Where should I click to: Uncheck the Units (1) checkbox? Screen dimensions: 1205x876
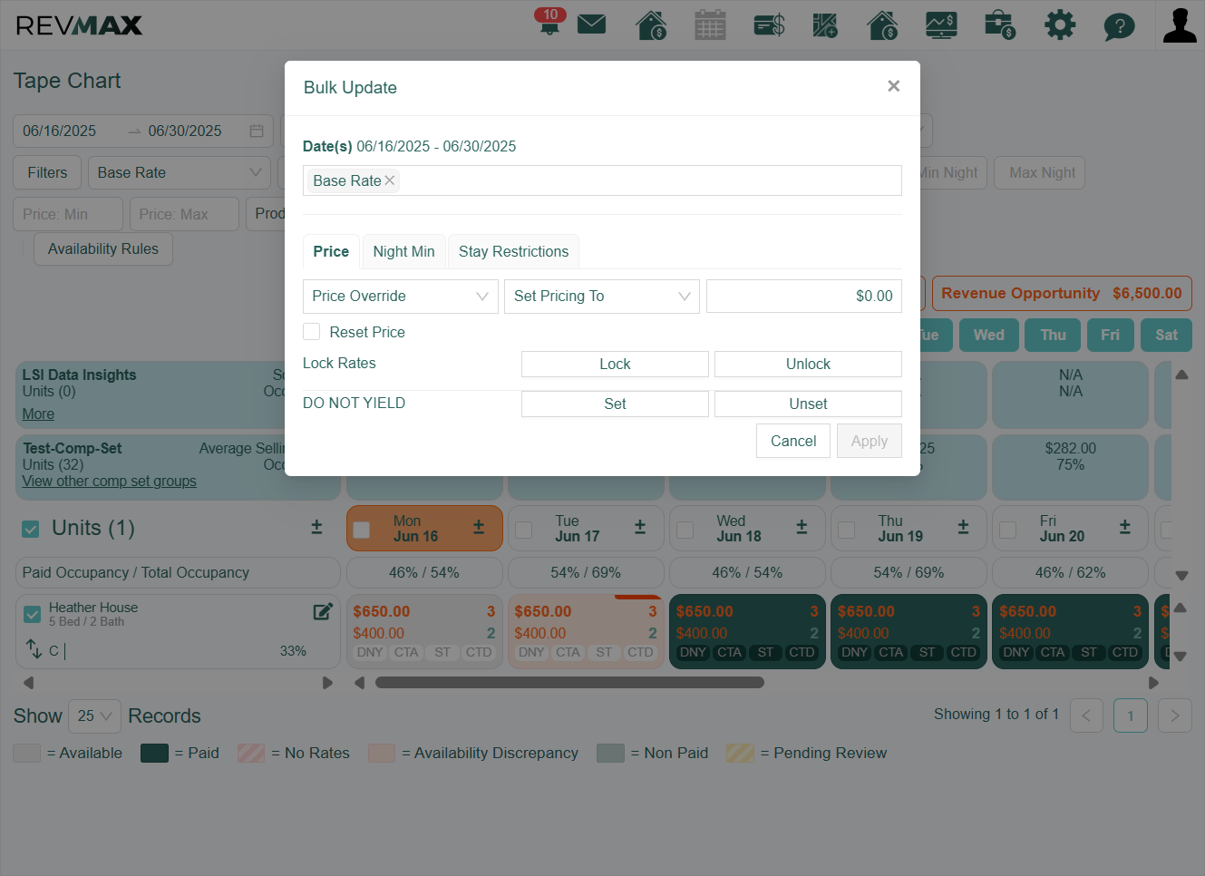(x=31, y=529)
